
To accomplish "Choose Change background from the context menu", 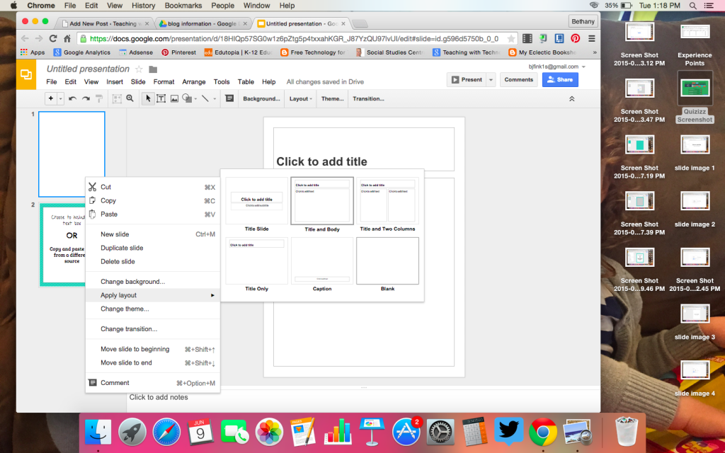I will click(x=133, y=281).
